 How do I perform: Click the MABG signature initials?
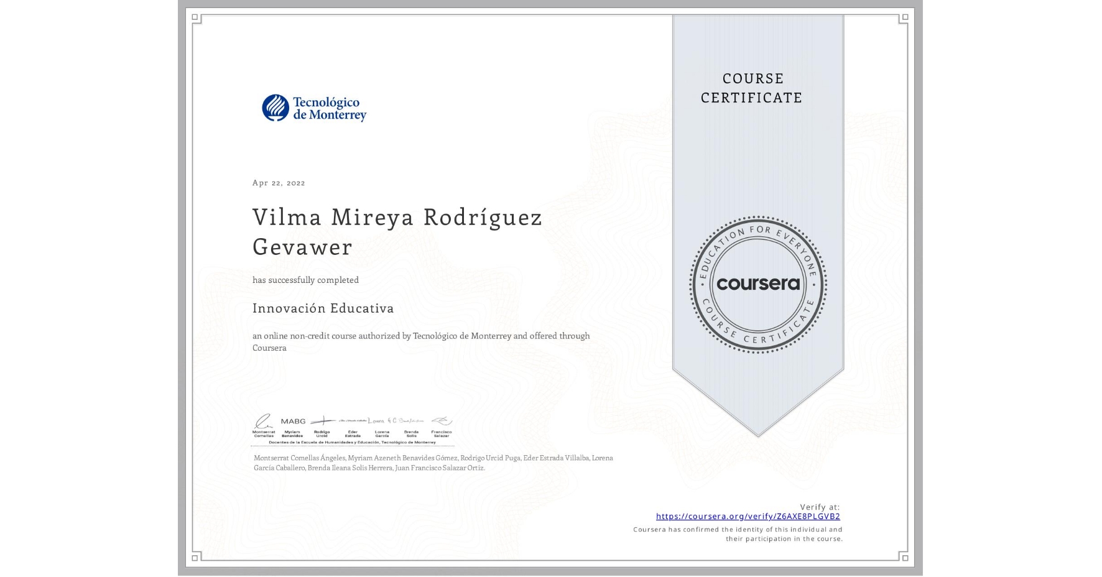293,421
